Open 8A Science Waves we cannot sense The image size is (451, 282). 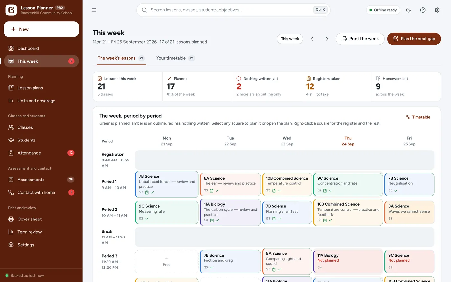pyautogui.click(x=409, y=212)
